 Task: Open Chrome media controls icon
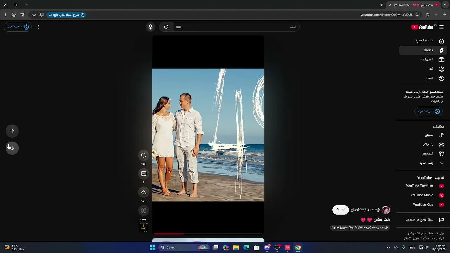point(22,15)
